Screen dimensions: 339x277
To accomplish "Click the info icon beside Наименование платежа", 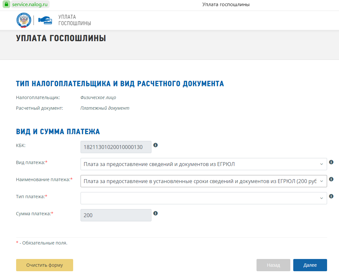I will pos(331,179).
